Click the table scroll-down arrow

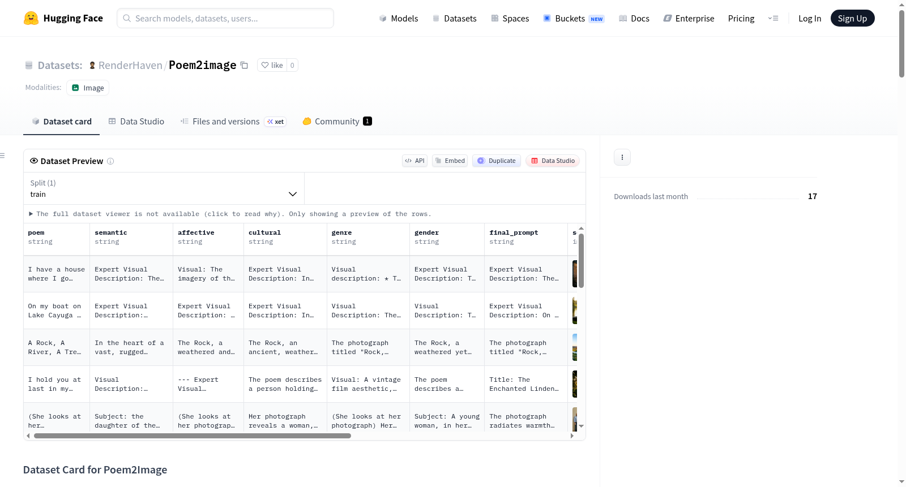point(581,426)
